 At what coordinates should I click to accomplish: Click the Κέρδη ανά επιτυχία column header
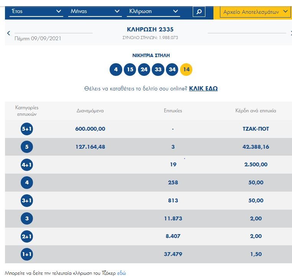pos(256,111)
